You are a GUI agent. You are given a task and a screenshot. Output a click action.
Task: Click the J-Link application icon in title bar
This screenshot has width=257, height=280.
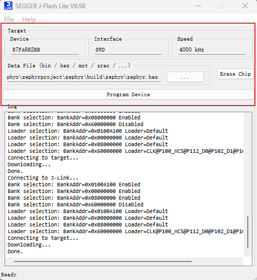pyautogui.click(x=8, y=6)
